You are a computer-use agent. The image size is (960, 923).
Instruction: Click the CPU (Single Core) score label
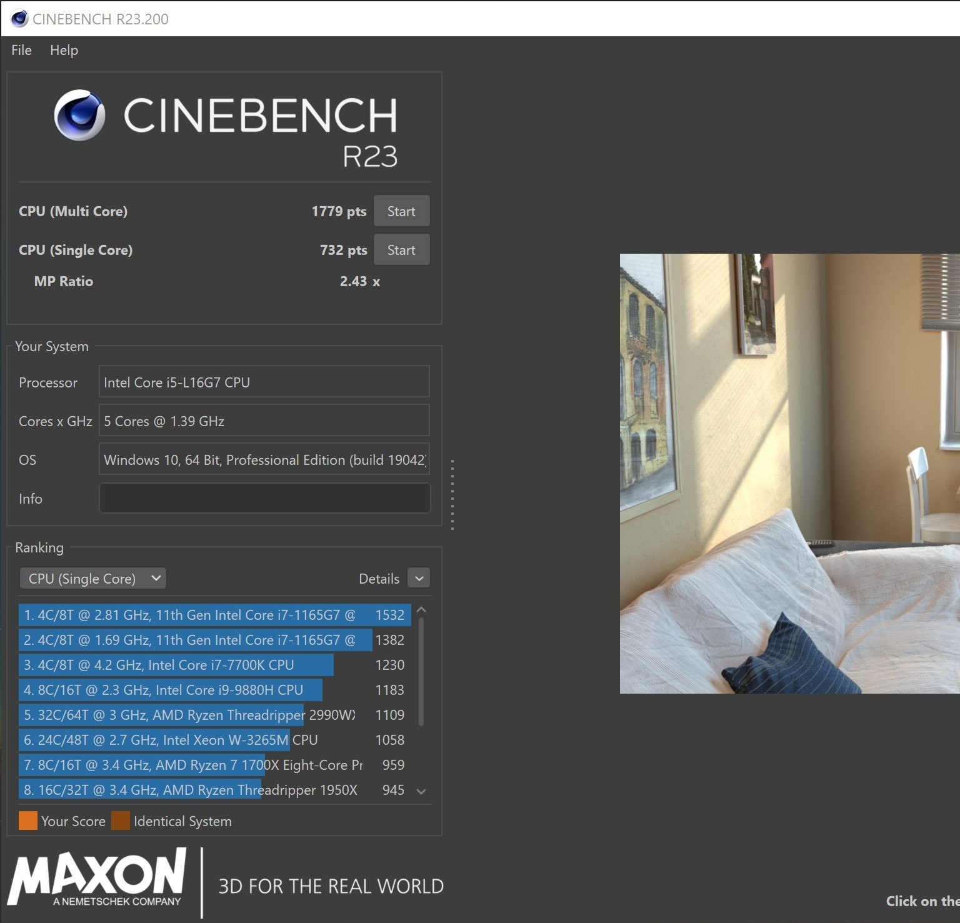pyautogui.click(x=76, y=250)
